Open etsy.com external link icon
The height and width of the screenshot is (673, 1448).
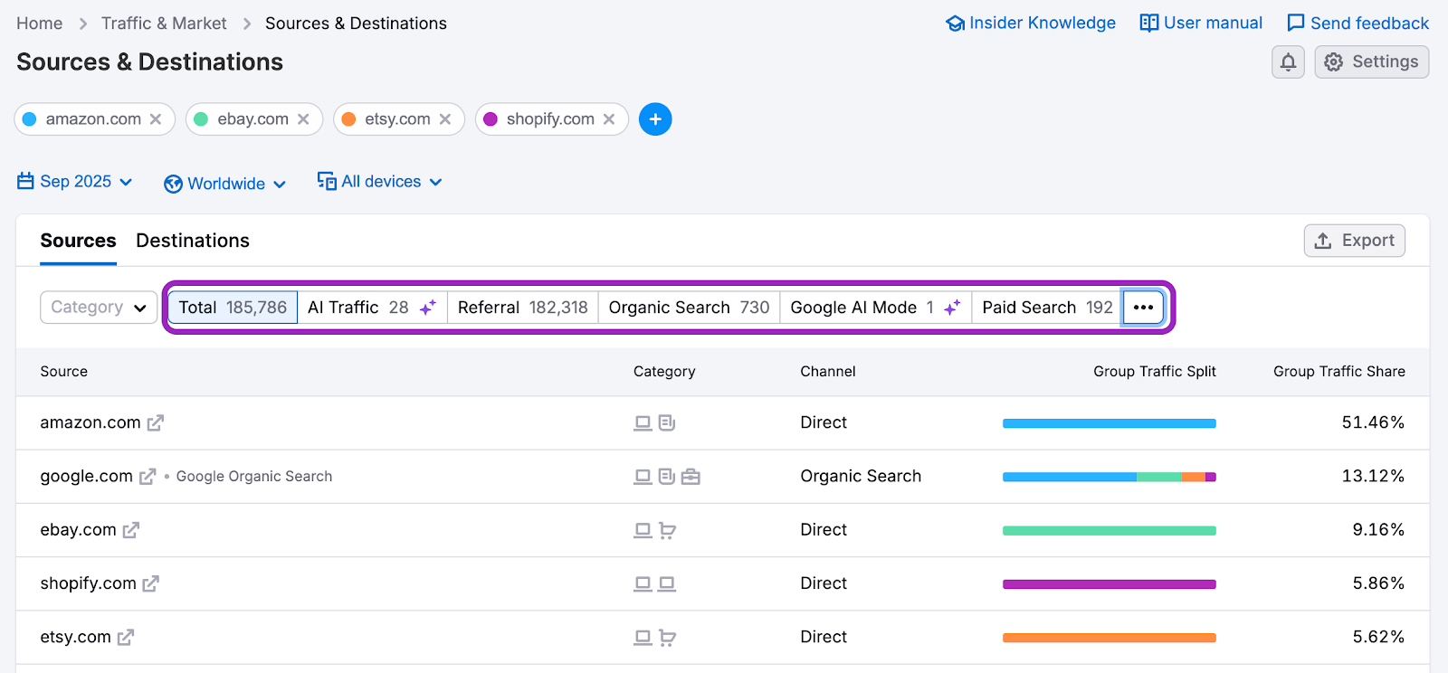pyautogui.click(x=126, y=637)
